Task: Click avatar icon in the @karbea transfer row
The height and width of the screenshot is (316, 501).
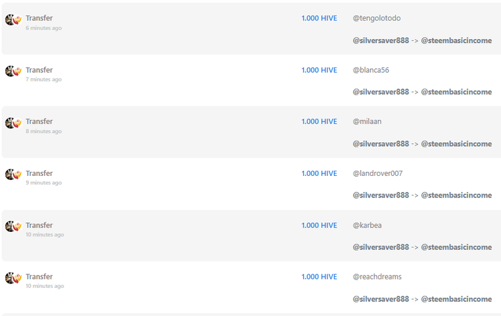Action: coord(13,226)
